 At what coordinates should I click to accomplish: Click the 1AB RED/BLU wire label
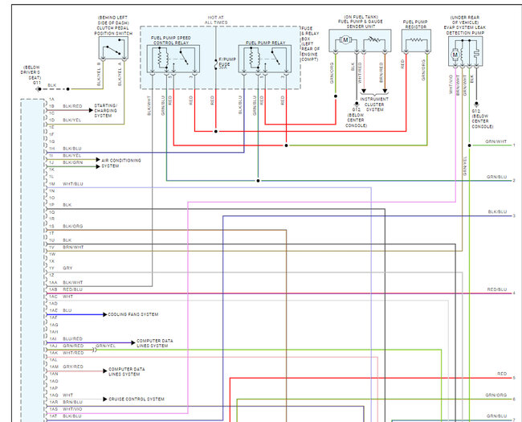(72, 289)
